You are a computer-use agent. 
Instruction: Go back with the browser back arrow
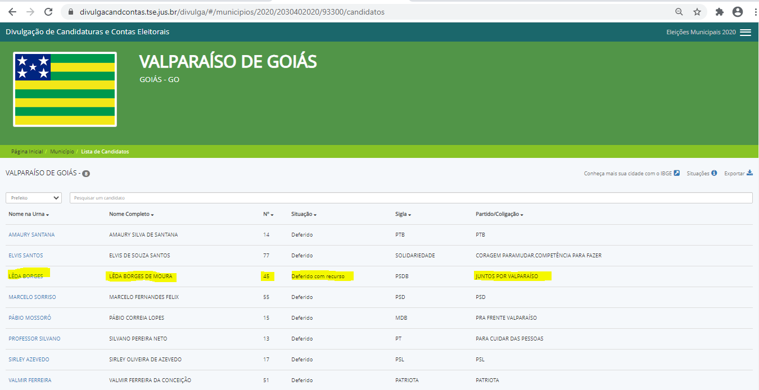coord(12,12)
